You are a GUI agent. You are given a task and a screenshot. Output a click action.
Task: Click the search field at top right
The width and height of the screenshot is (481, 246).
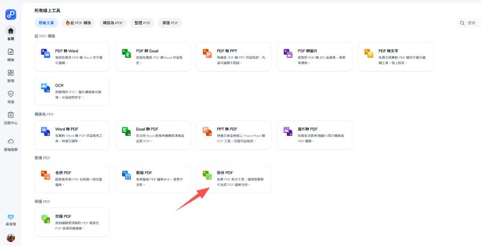(x=468, y=23)
